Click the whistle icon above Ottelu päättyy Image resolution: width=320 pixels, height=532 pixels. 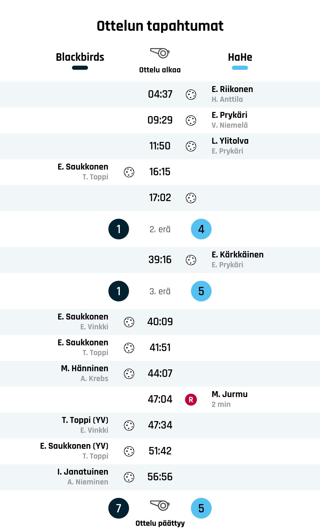pos(160,505)
